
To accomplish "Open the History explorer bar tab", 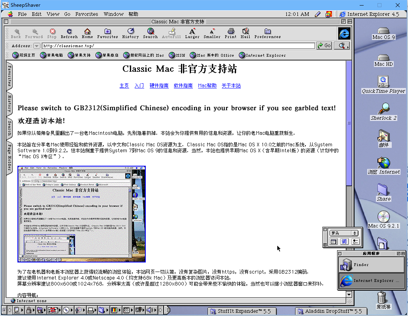I will tap(10, 103).
